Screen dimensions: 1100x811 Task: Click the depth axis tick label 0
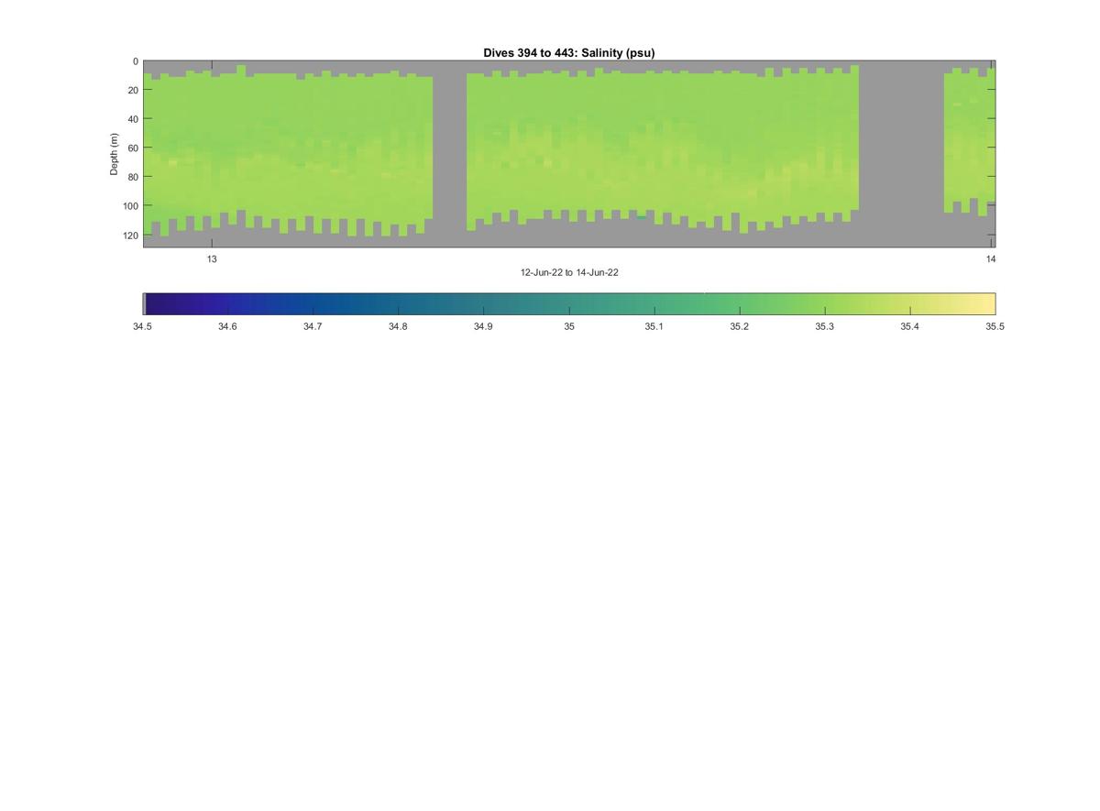[x=136, y=61]
